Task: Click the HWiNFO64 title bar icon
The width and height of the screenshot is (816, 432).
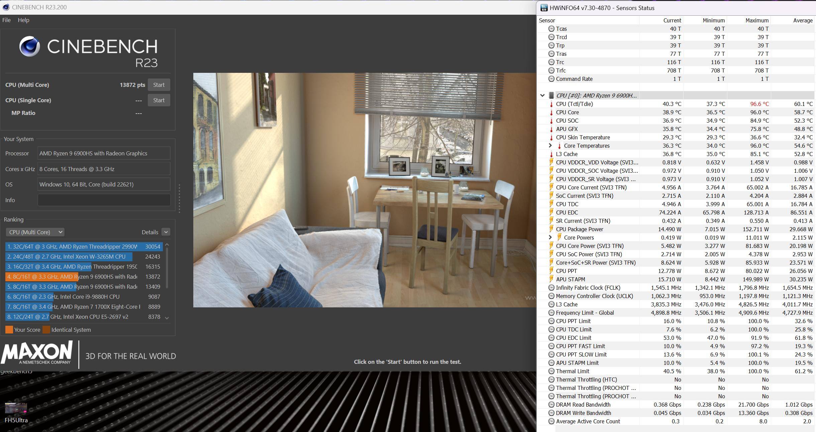Action: [544, 8]
